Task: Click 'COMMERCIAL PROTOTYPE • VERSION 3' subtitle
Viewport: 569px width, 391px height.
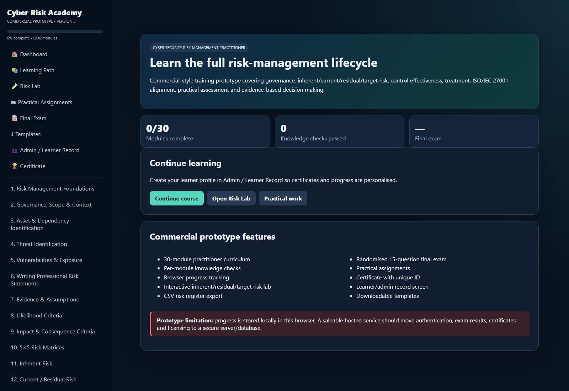Action: pos(41,21)
